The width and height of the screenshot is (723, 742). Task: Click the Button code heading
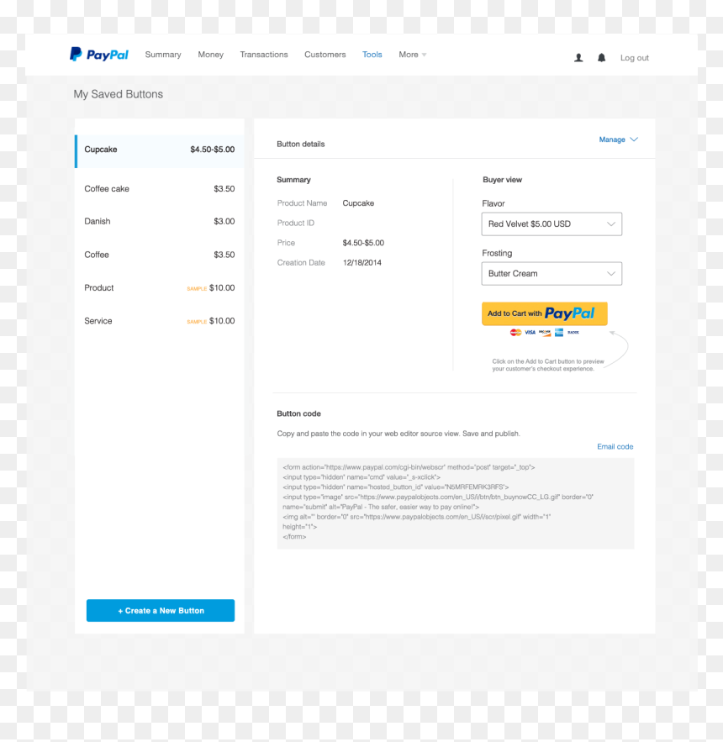[x=298, y=413]
